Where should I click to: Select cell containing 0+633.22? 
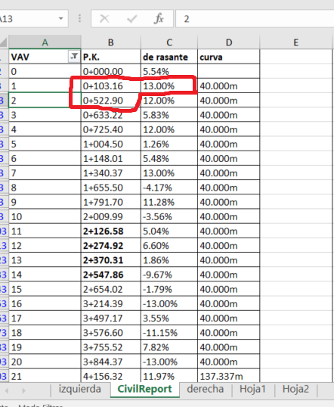111,115
